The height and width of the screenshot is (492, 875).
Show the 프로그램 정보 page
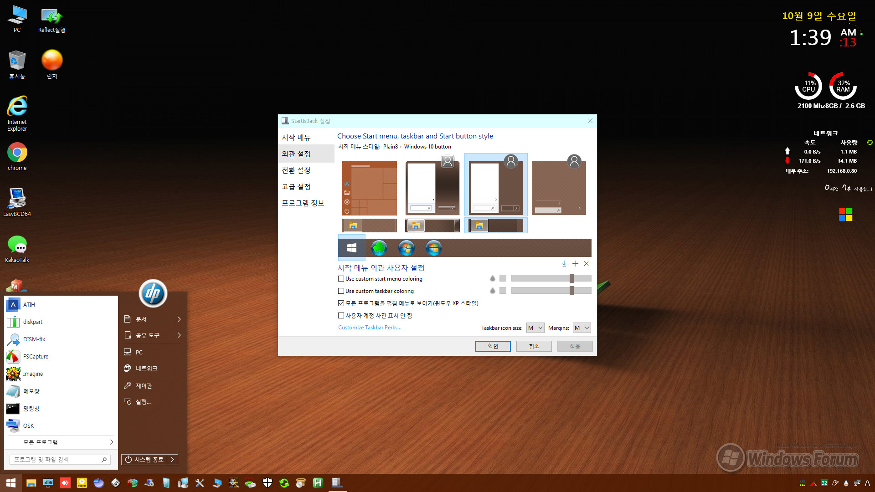pyautogui.click(x=306, y=203)
